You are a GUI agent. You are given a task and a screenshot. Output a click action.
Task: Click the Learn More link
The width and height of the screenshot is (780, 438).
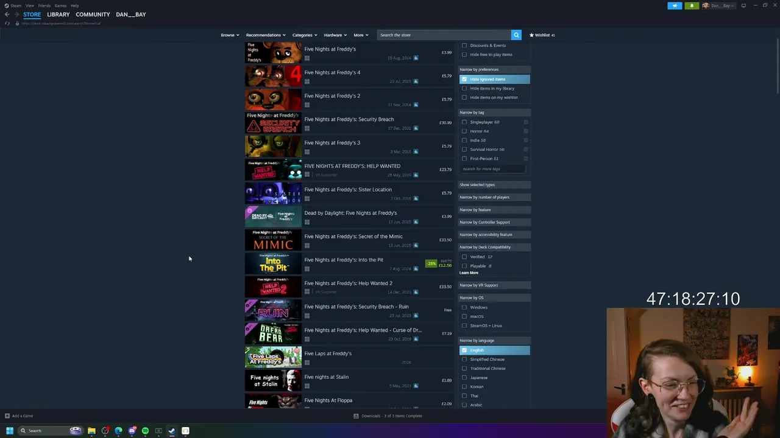coord(469,273)
